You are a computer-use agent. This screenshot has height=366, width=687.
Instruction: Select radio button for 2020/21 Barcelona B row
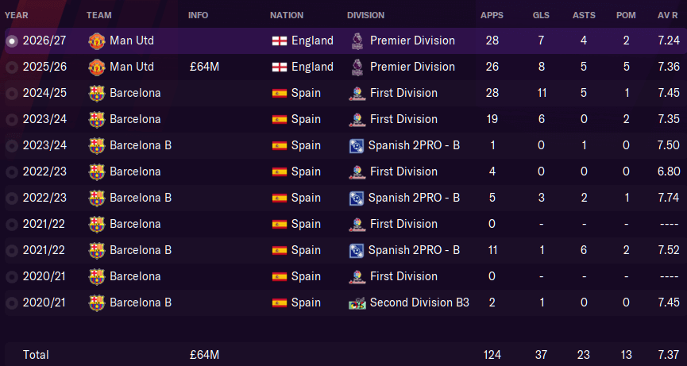point(12,303)
